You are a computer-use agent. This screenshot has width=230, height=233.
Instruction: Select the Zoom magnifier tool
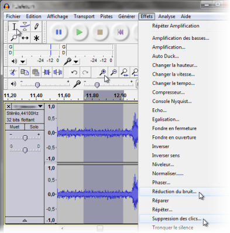click(14, 37)
